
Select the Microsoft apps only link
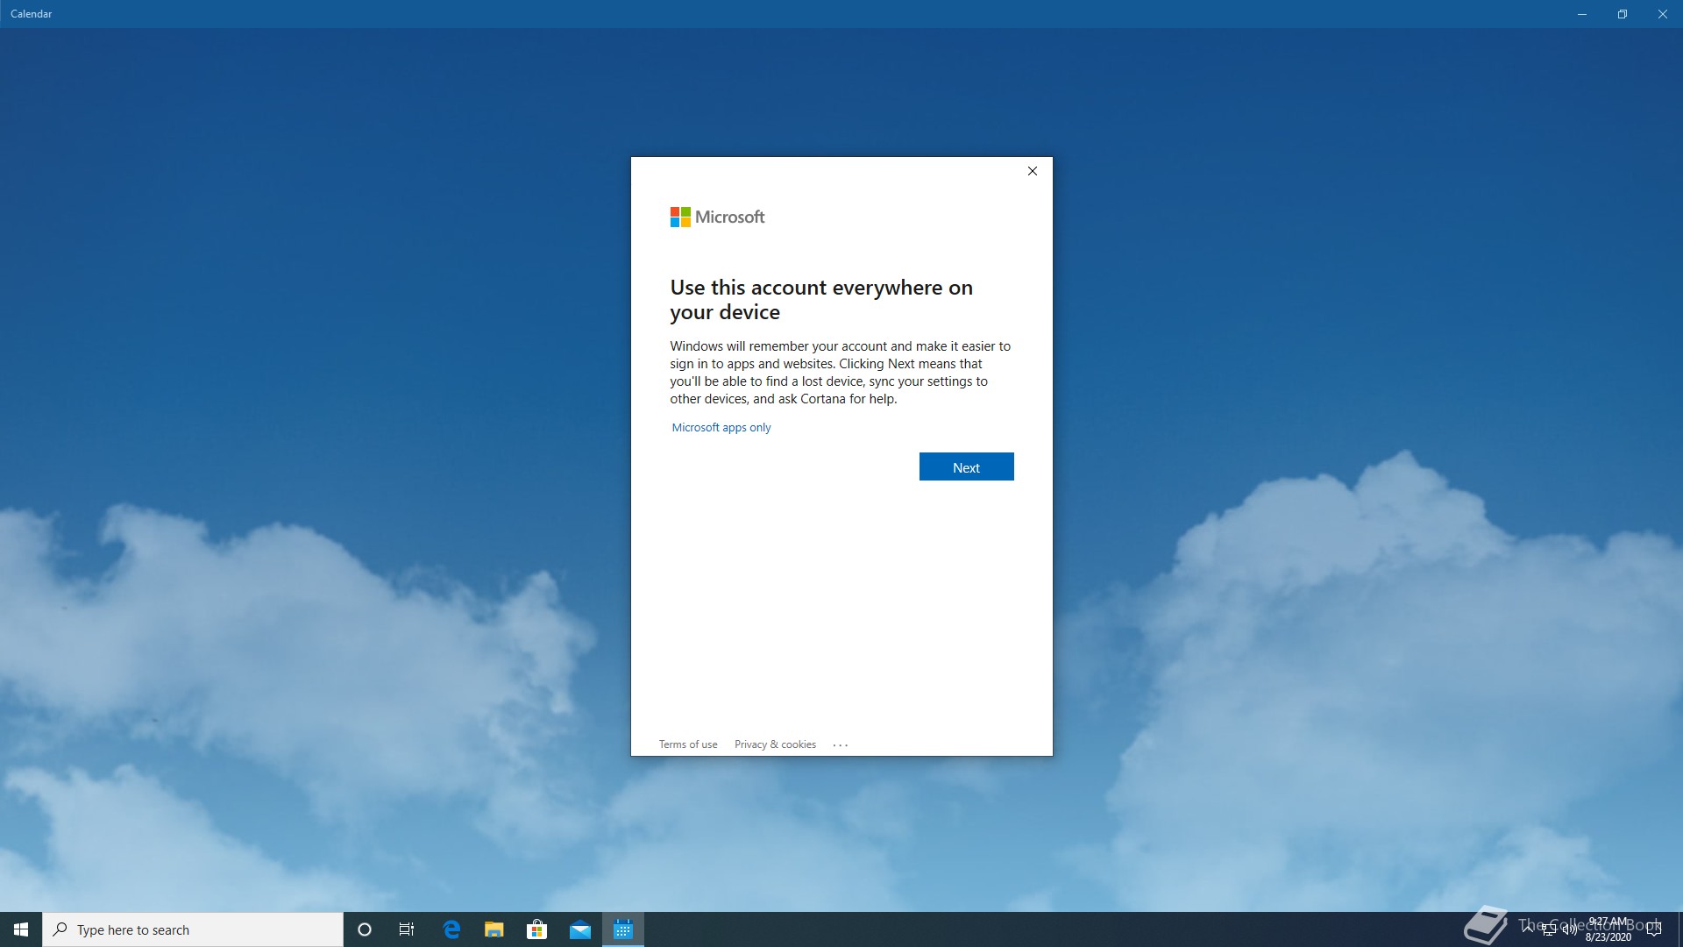click(721, 428)
